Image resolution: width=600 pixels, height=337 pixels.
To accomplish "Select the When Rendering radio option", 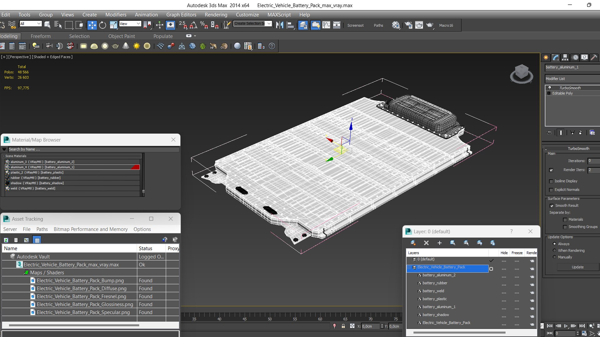I will [554, 250].
